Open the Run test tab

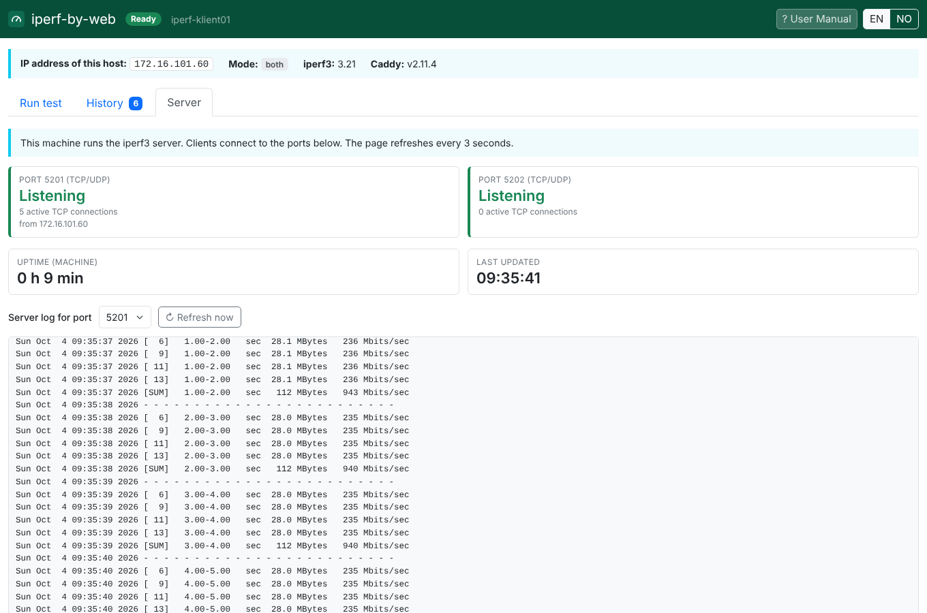[41, 103]
